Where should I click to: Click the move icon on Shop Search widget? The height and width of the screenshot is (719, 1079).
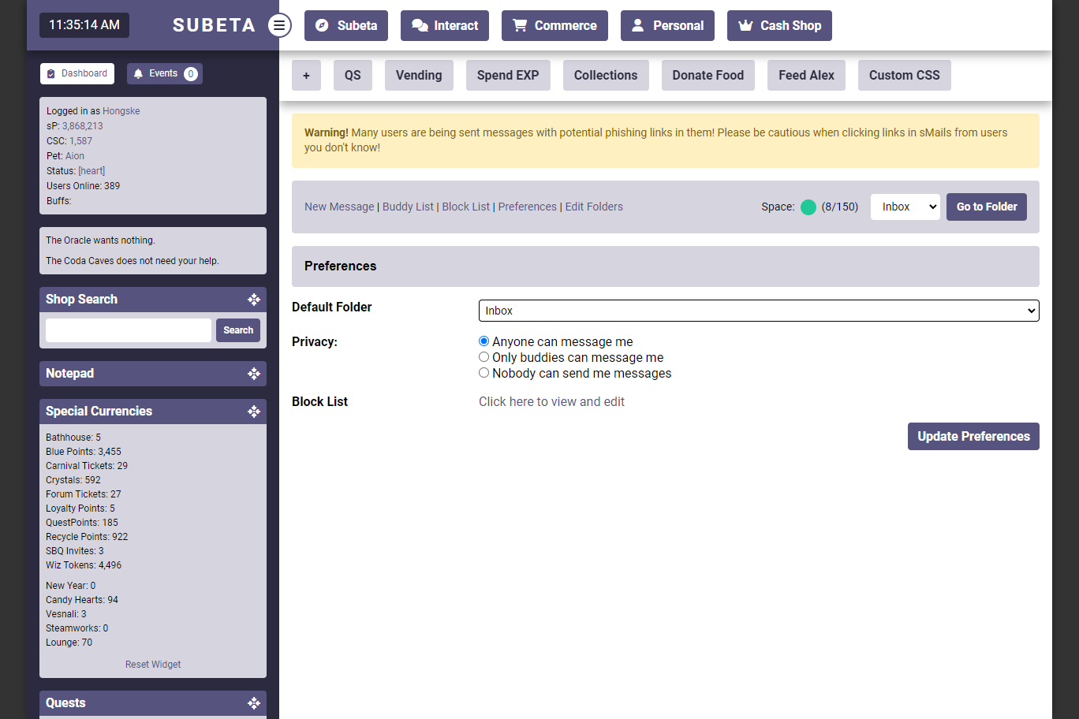point(254,300)
